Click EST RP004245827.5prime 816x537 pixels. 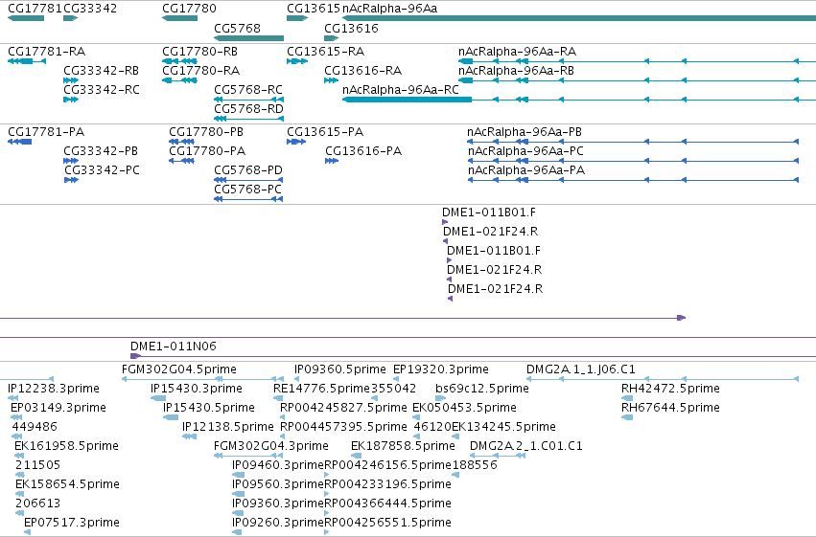tap(343, 408)
